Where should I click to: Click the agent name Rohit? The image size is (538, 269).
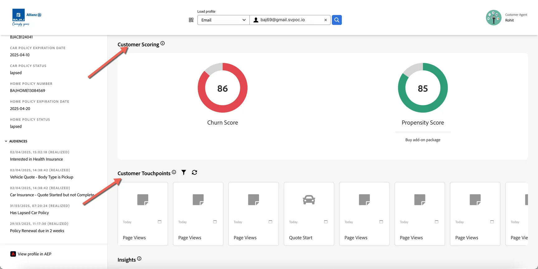[x=509, y=21]
